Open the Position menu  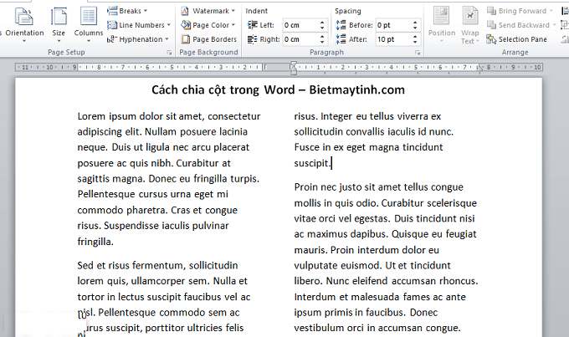pyautogui.click(x=442, y=24)
